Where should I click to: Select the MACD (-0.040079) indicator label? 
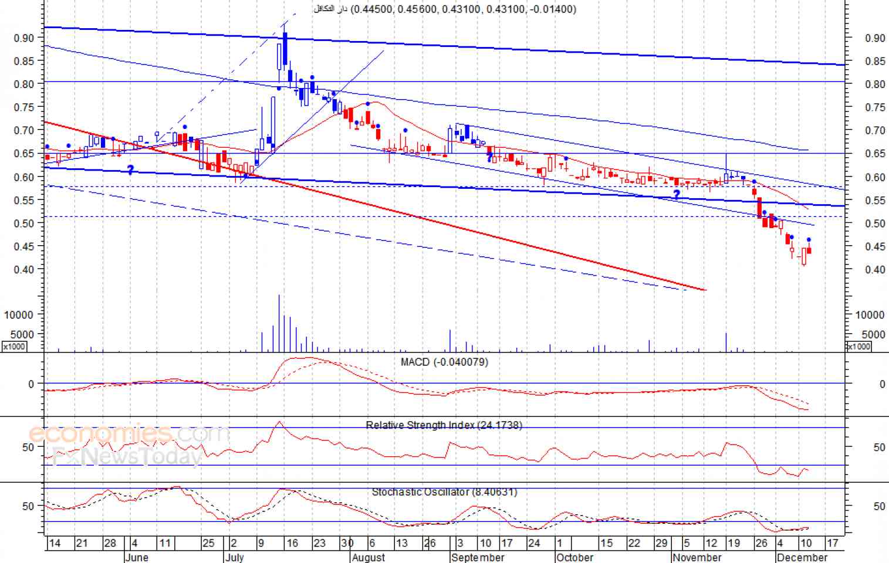(x=444, y=362)
